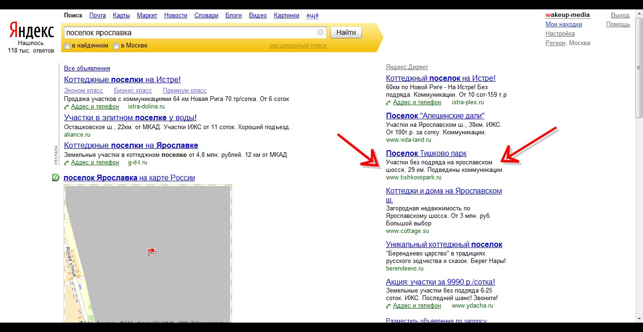The width and height of the screenshot is (643, 332).
Task: Open the Маркет service
Action: (147, 15)
